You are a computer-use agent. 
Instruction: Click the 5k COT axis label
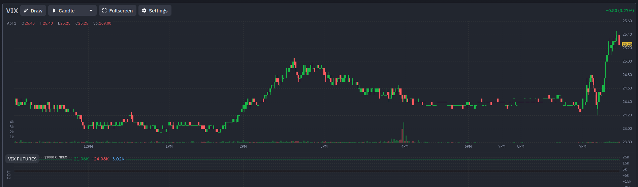[x=625, y=169]
